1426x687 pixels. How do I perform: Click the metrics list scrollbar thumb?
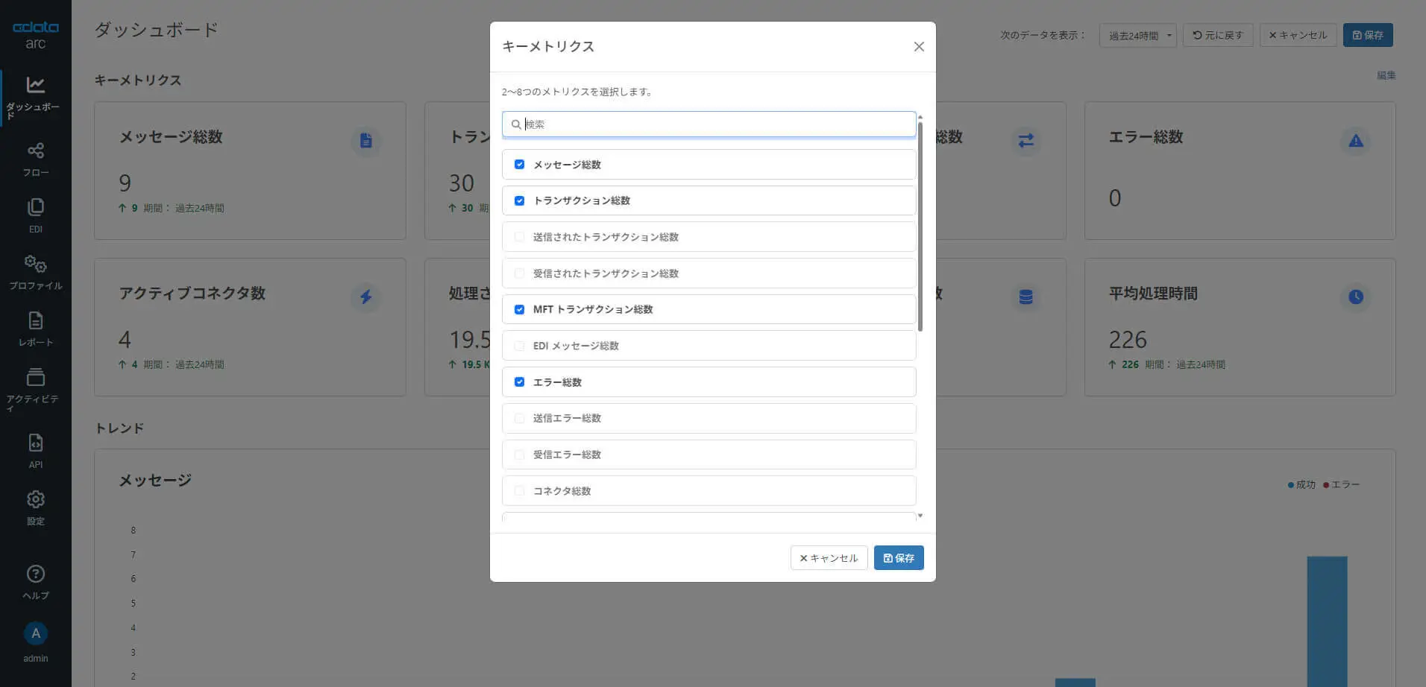(x=920, y=227)
